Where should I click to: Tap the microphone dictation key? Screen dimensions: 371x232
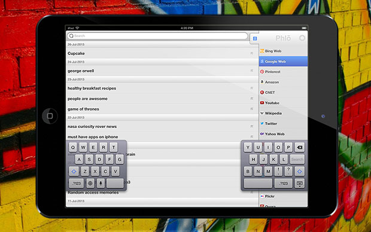[x=101, y=183]
